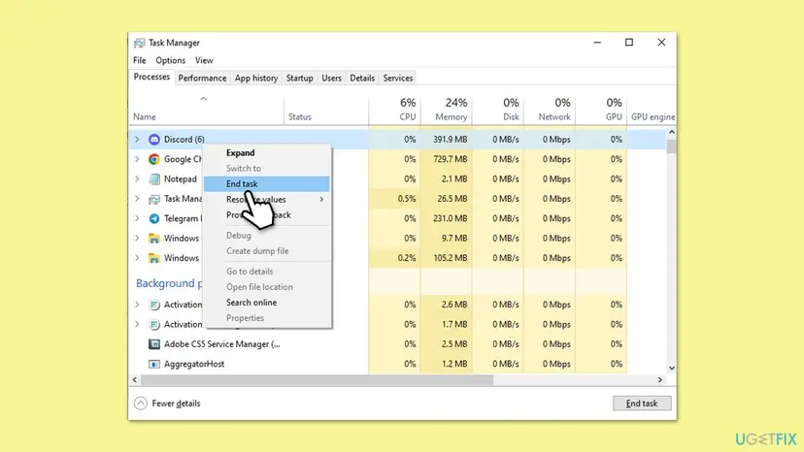Sort by the Disk column header
804x452 pixels.
[498, 110]
